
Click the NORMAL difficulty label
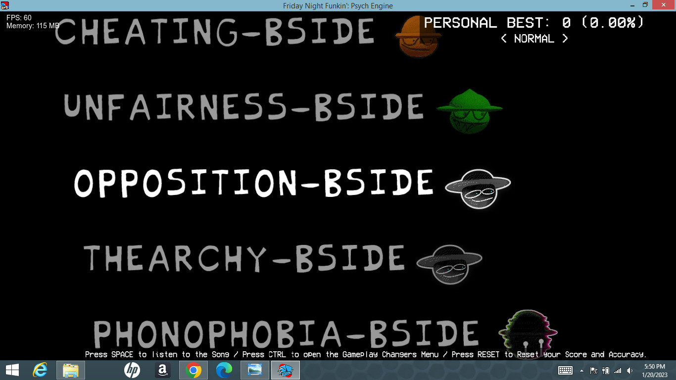[x=534, y=39]
